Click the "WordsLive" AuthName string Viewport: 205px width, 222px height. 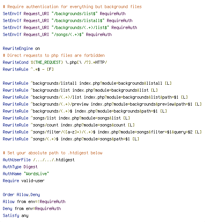pyautogui.click(x=36, y=174)
